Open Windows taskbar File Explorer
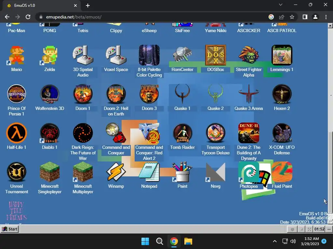Image resolution: width=333 pixels, height=249 pixels. pyautogui.click(x=188, y=241)
